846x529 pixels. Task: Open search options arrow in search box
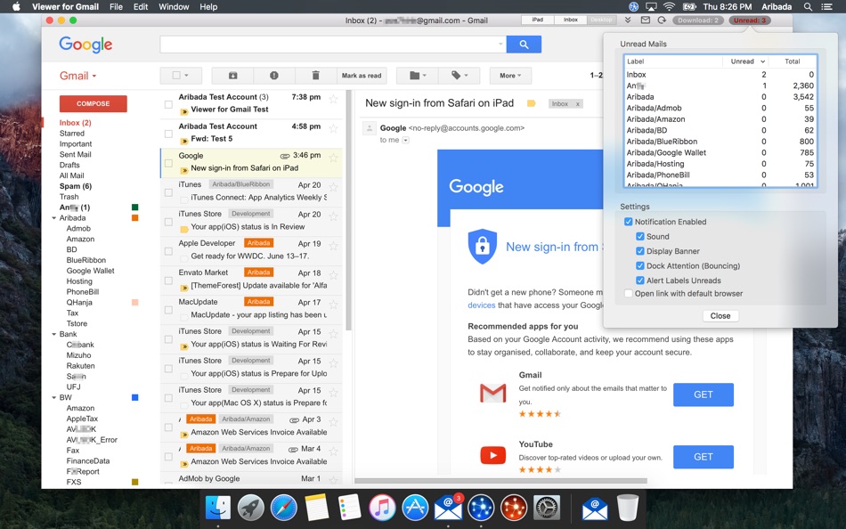click(500, 45)
